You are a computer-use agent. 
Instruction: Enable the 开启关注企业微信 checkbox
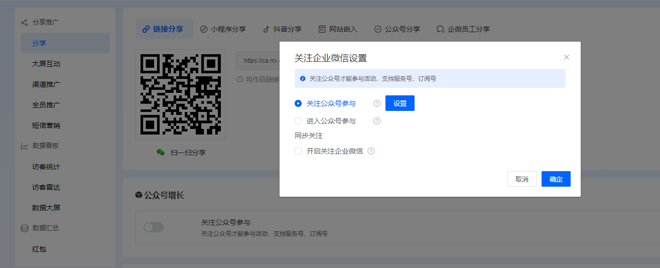point(298,151)
